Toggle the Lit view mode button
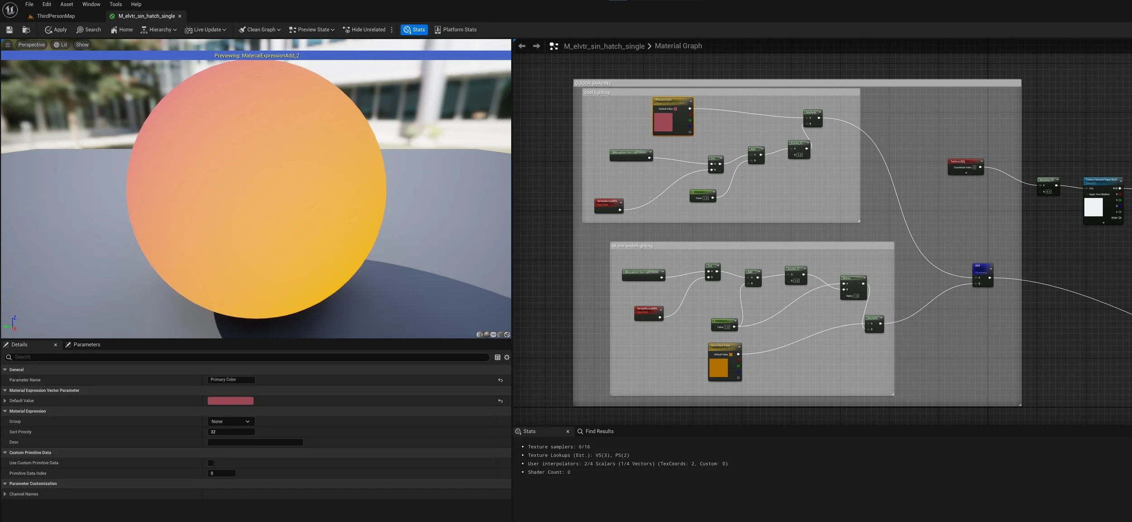 point(60,45)
